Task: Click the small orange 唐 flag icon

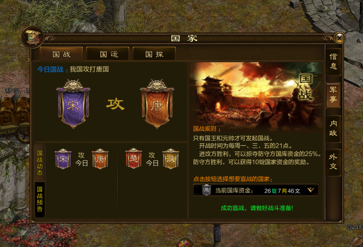Action: pos(100,159)
